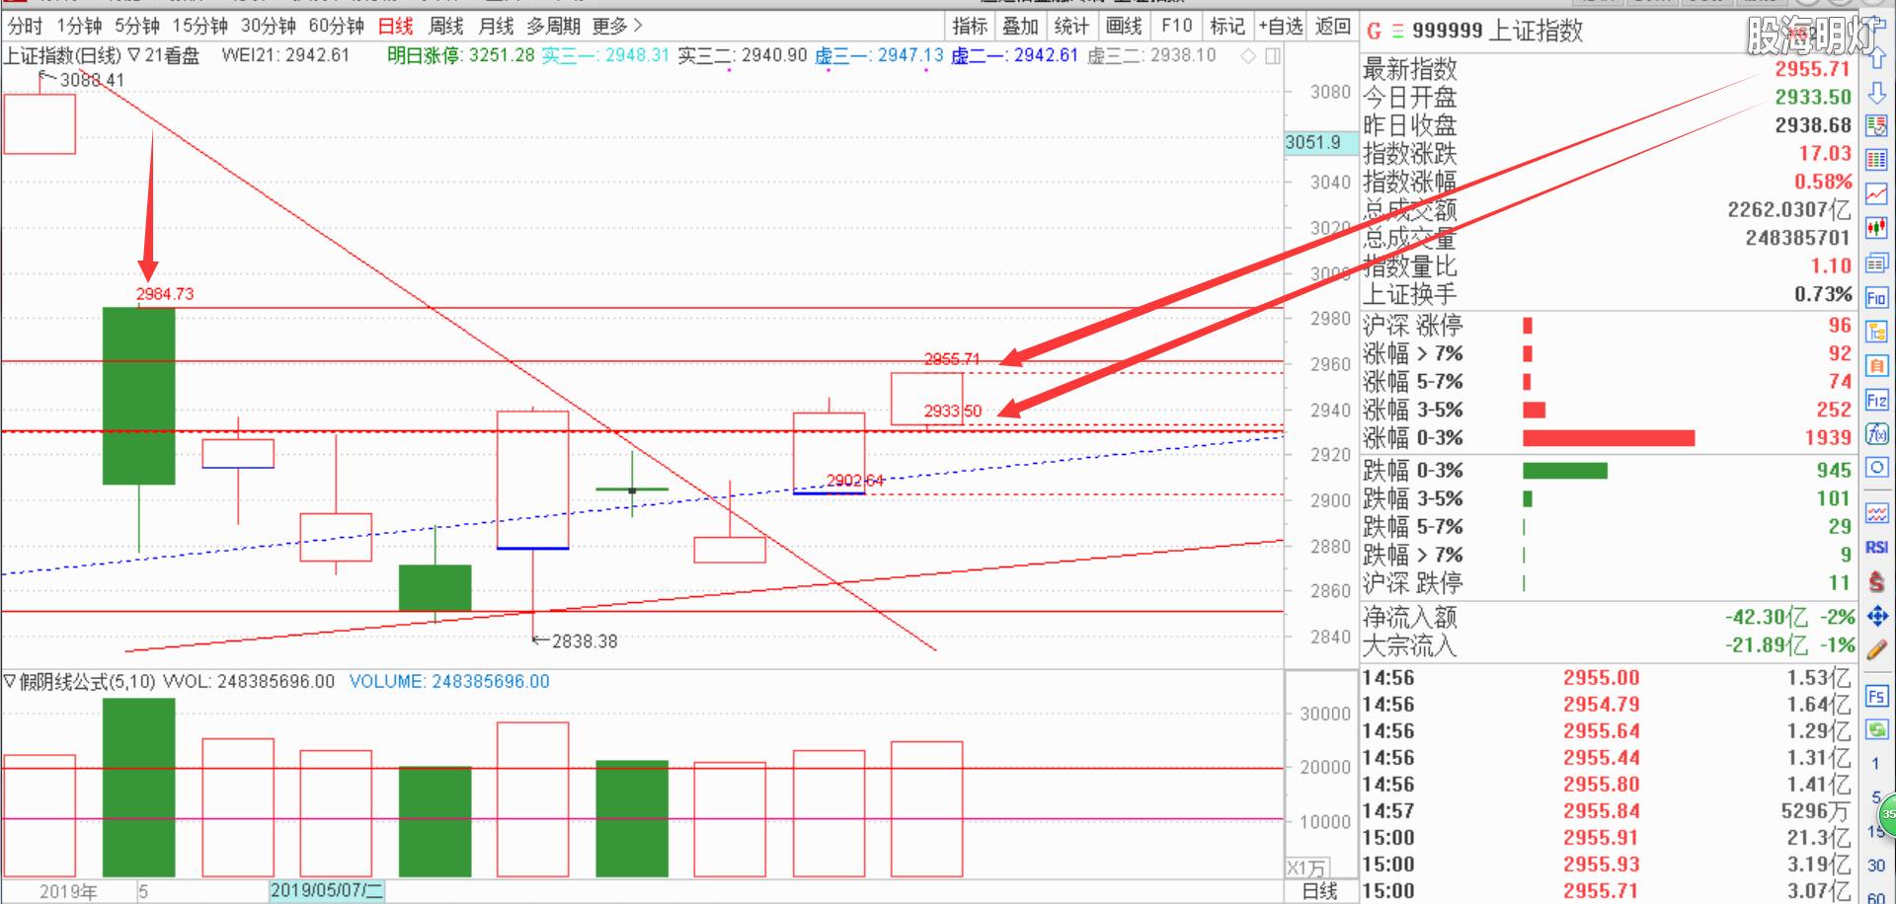Click the up arrow icon in right sidebar

pyautogui.click(x=1876, y=60)
